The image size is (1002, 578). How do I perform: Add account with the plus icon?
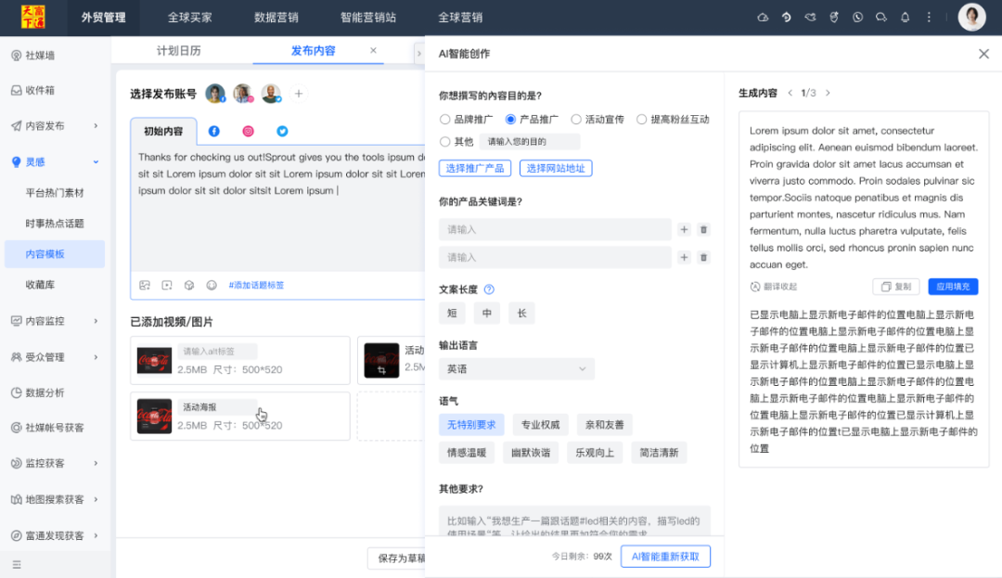click(299, 94)
